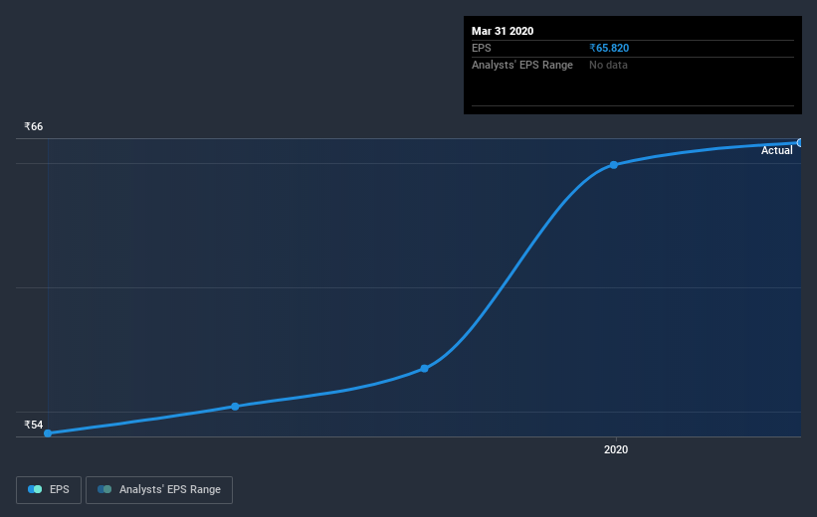Click the third EPS data point before the steep rise
This screenshot has height=517, width=817.
click(425, 369)
